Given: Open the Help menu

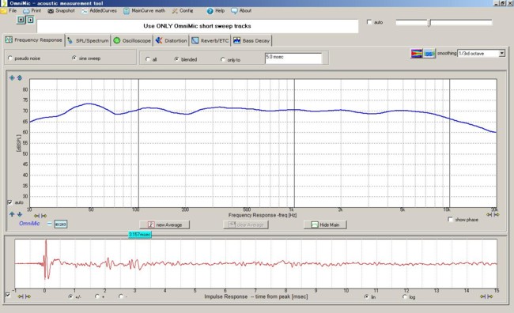Looking at the screenshot, I should point(216,11).
